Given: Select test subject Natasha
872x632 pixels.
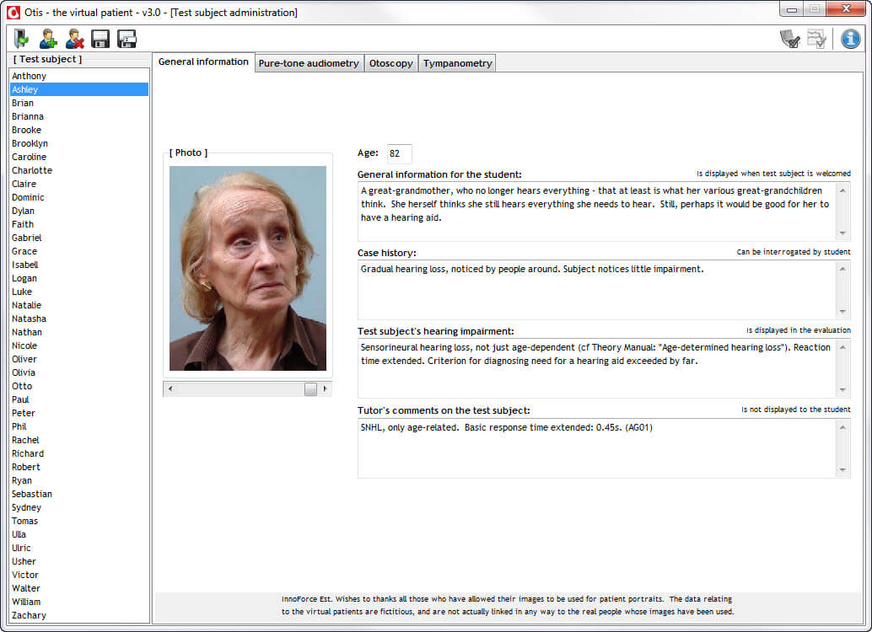Looking at the screenshot, I should 79,319.
